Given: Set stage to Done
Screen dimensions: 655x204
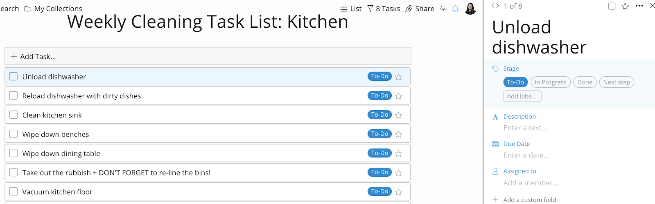Looking at the screenshot, I should 585,82.
